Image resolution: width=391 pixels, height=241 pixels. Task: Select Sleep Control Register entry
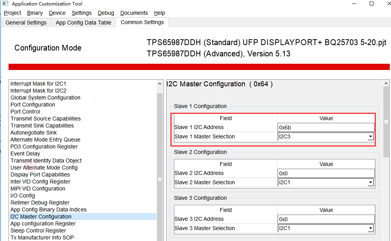pyautogui.click(x=83, y=231)
